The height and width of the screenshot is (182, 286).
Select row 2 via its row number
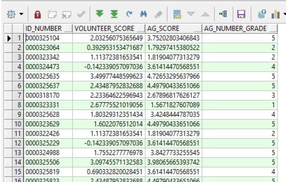[18, 48]
